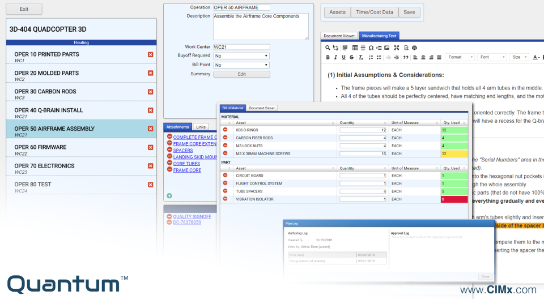The image size is (544, 299).
Task: Open the text color A dropdown
Action: 537,57
